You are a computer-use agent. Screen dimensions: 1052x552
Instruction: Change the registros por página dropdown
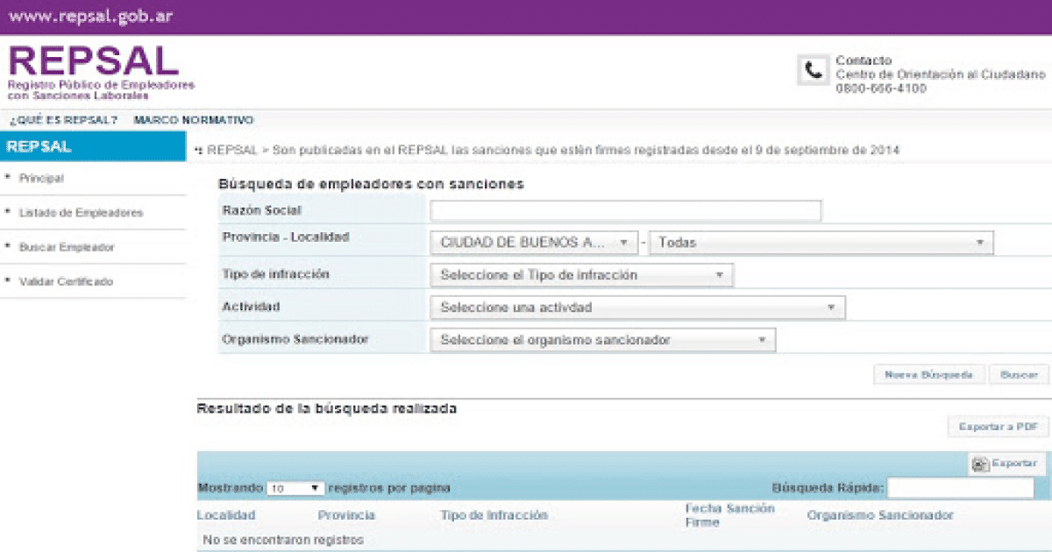[x=295, y=488]
